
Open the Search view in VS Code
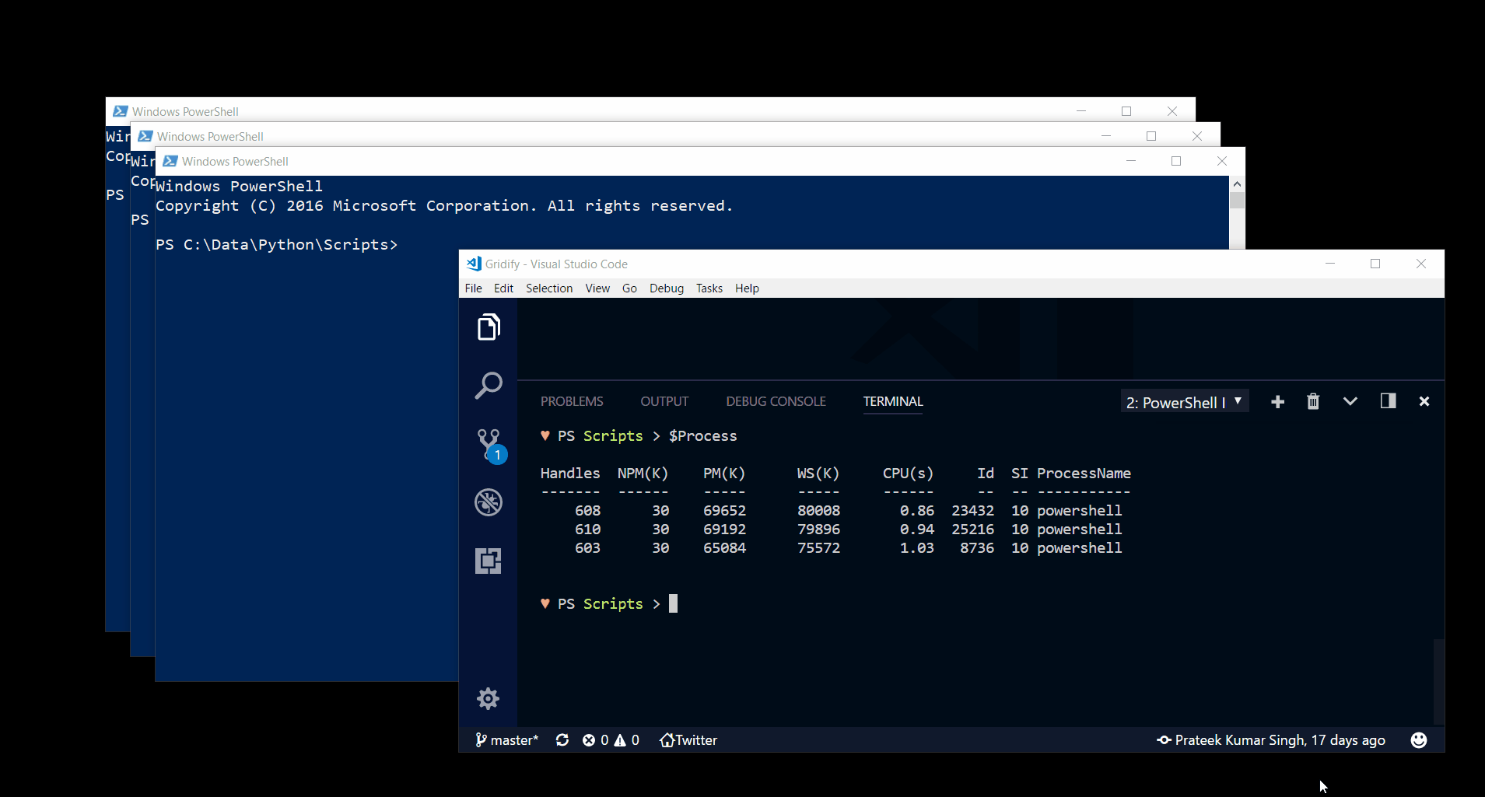click(489, 385)
